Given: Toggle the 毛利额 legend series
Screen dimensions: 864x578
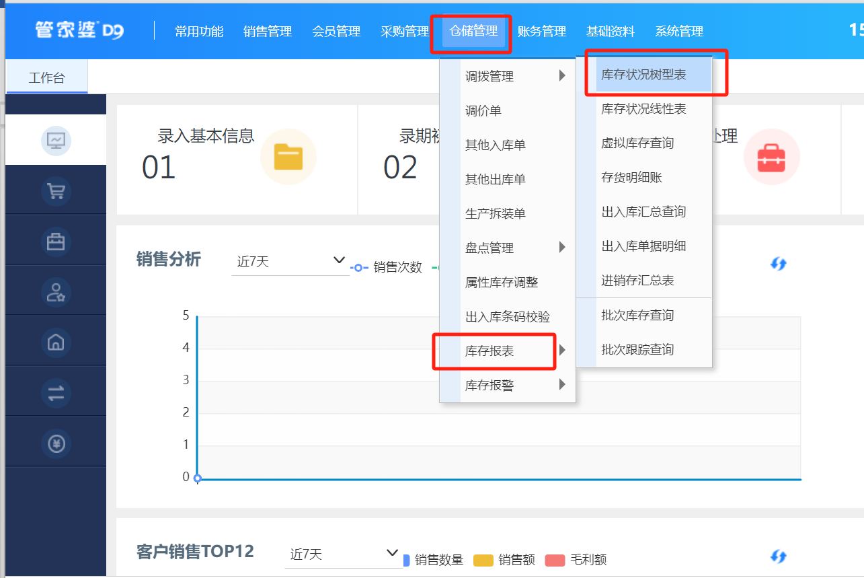Looking at the screenshot, I should 576,560.
